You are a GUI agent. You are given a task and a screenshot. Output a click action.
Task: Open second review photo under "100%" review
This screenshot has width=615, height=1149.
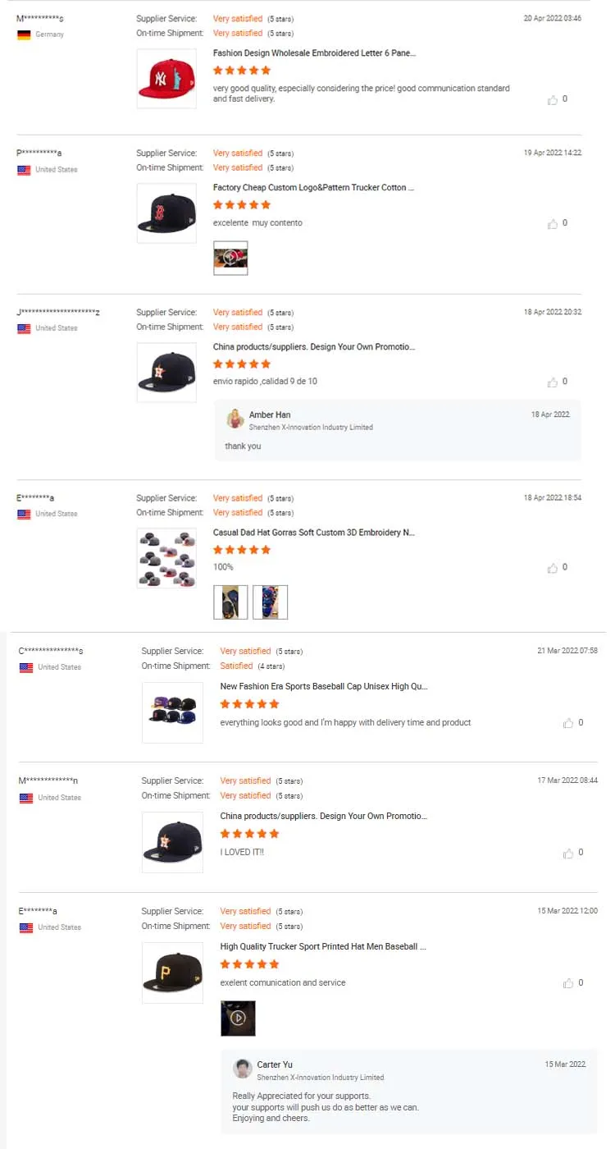(x=271, y=602)
